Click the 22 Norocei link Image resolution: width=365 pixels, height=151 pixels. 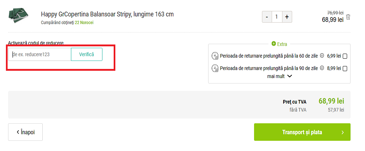87,22
